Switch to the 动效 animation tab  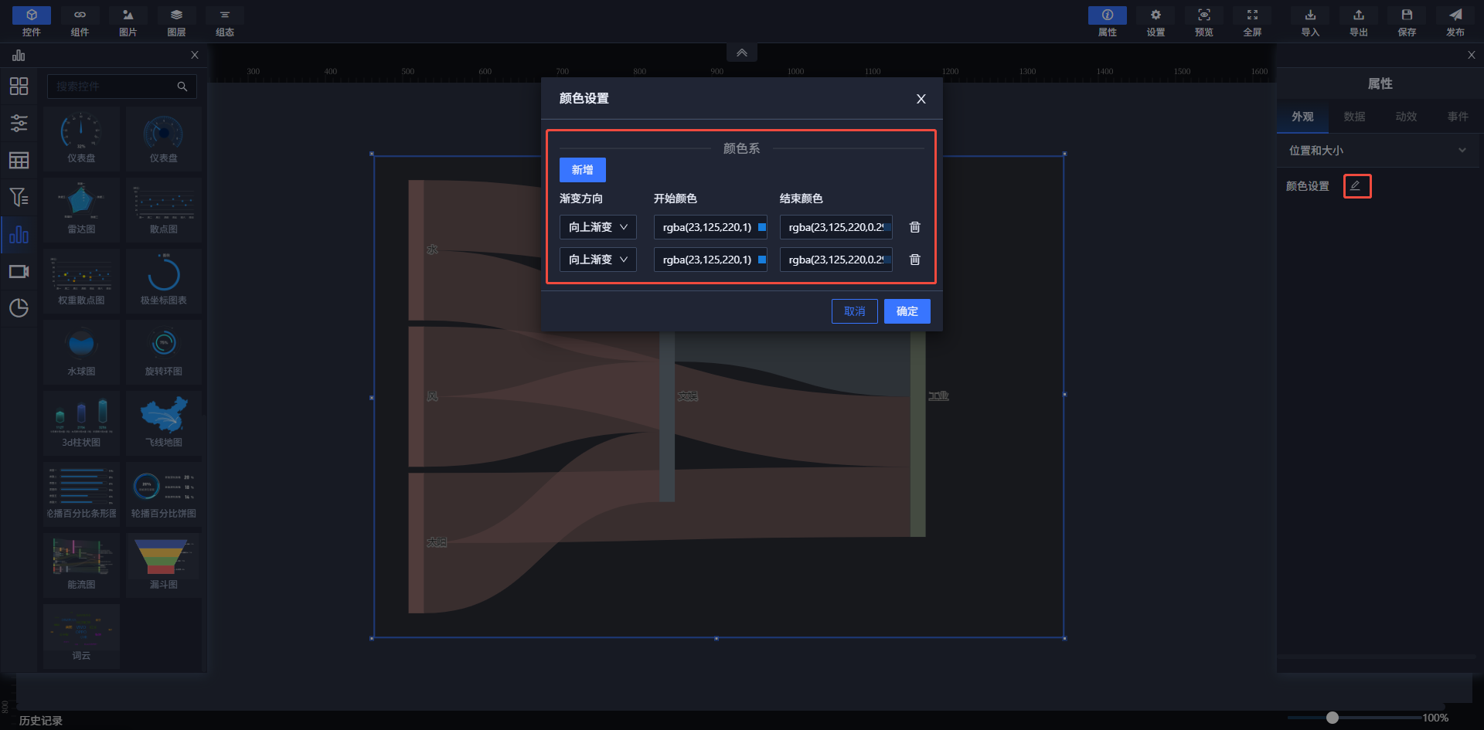coord(1406,117)
